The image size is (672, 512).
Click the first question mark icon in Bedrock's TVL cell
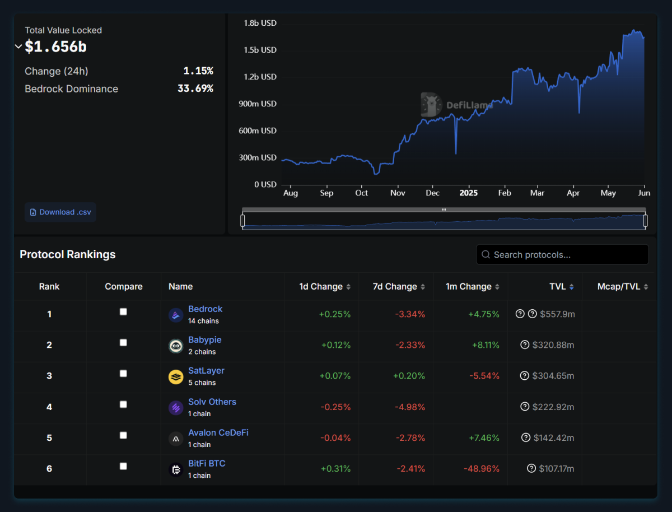520,314
